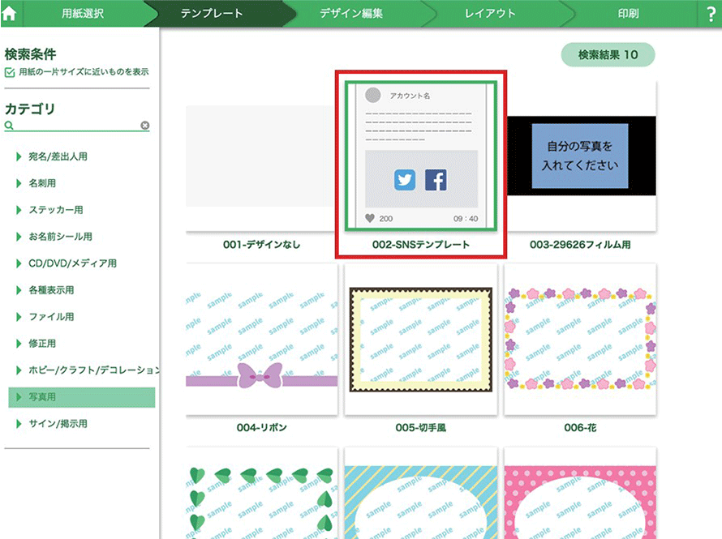Viewport: 722px width, 539px height.
Task: Expand the 宛名/差出人用 category
Action: (x=19, y=156)
